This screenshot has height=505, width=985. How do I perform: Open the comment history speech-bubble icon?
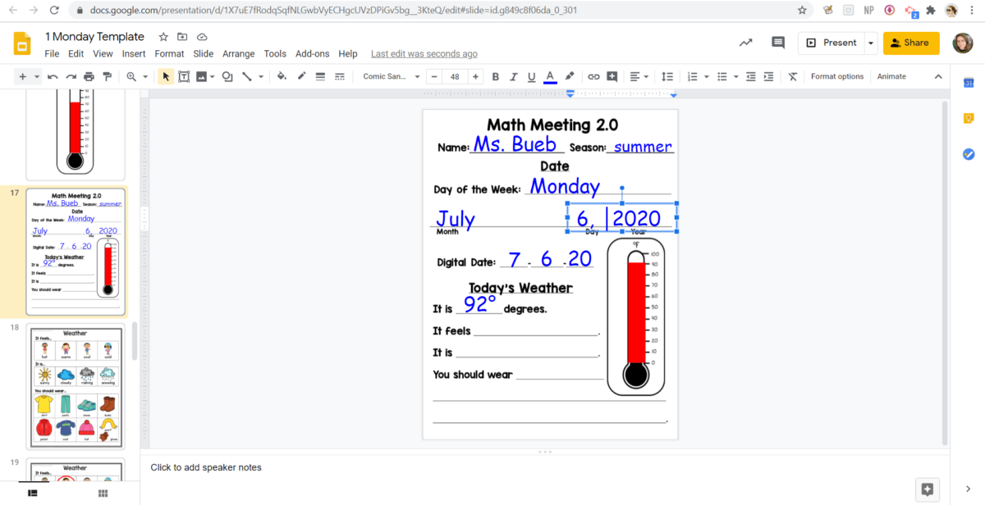click(x=778, y=43)
